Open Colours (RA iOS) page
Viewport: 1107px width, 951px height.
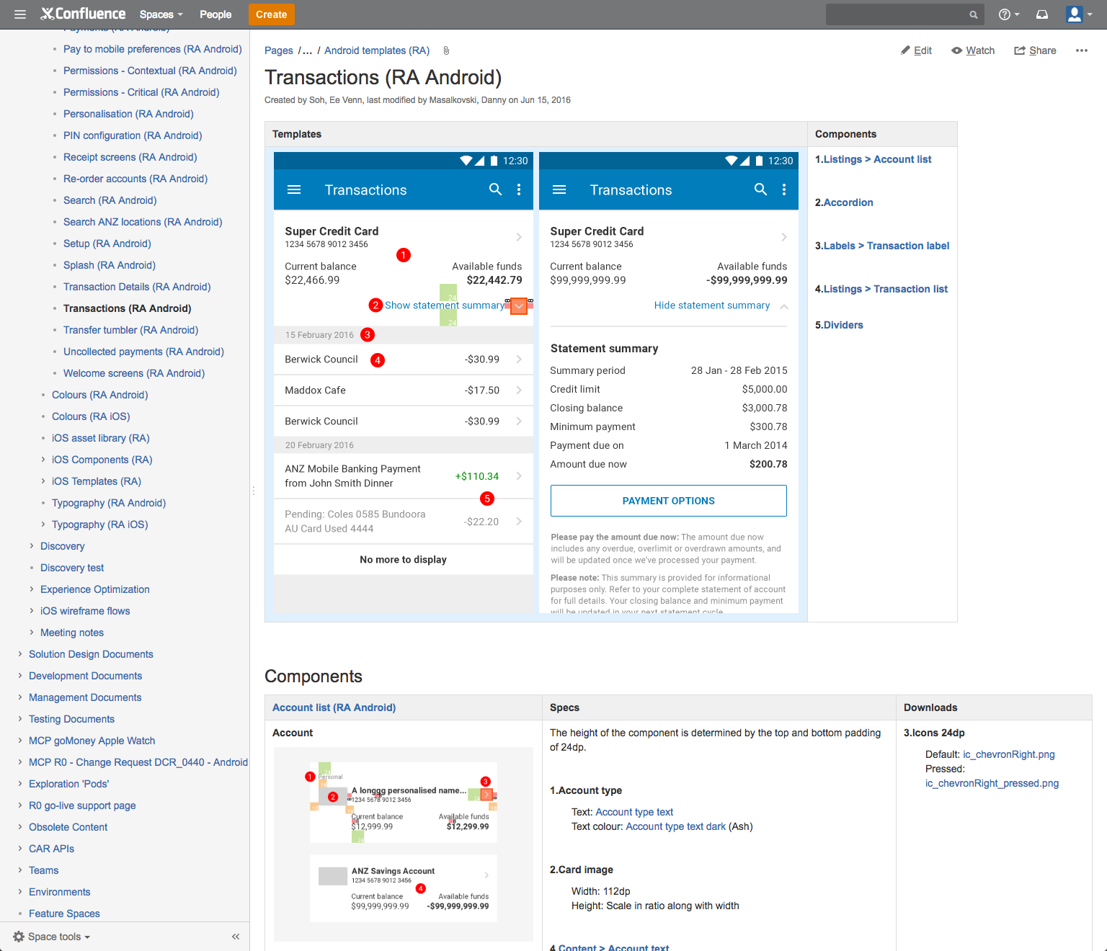coord(91,416)
